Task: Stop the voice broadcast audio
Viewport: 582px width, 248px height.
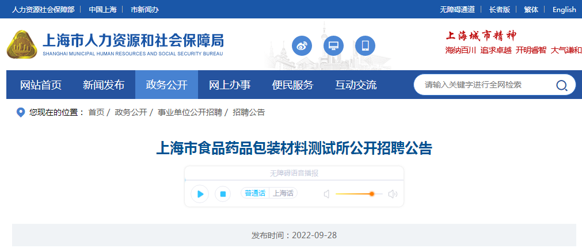Action: pyautogui.click(x=223, y=194)
